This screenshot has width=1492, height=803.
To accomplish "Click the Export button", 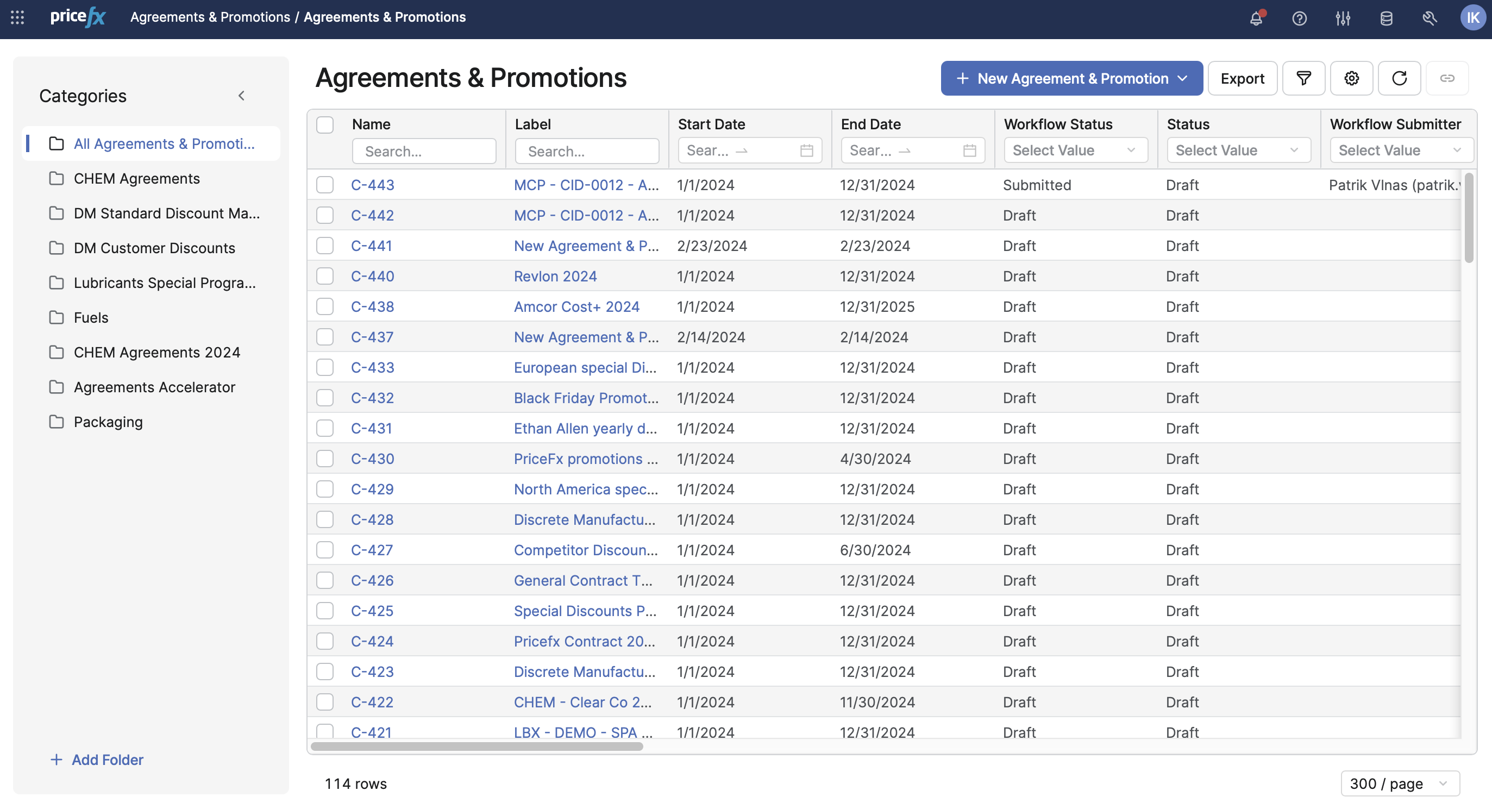I will click(1242, 78).
